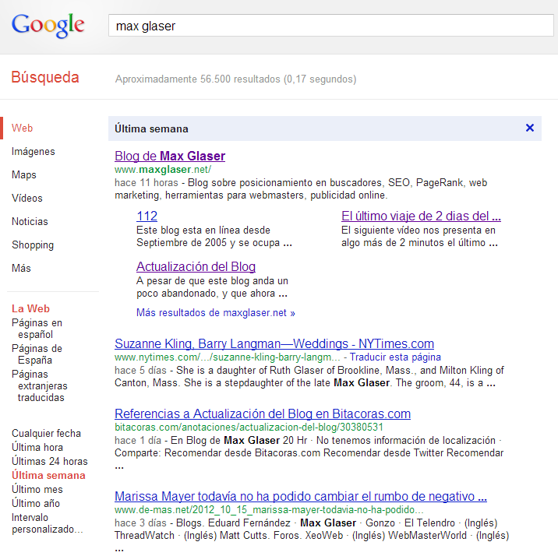Filter by Páginas en español
Viewport: 558px width, 556px height.
(37, 329)
